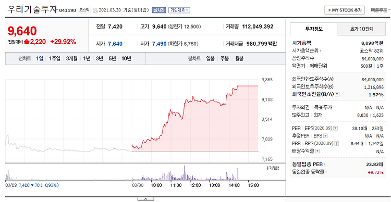Select the 5년 line chart range

pyautogui.click(x=113, y=59)
